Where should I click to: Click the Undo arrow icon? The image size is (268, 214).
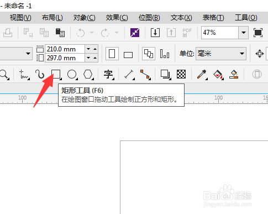point(81,33)
